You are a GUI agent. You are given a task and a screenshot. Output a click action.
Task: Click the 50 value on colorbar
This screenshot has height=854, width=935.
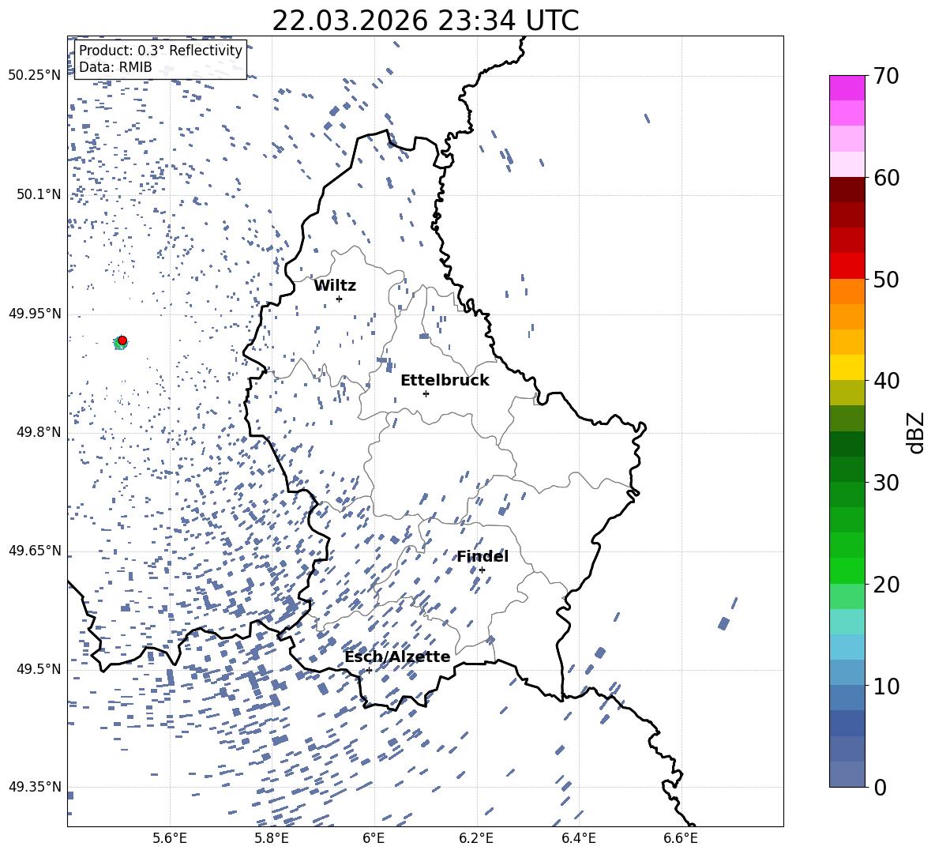pyautogui.click(x=886, y=279)
